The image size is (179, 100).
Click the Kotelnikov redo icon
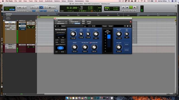[58, 26]
